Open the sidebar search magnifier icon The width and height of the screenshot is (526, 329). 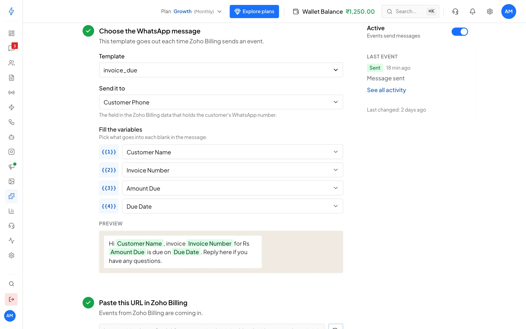coord(11,284)
